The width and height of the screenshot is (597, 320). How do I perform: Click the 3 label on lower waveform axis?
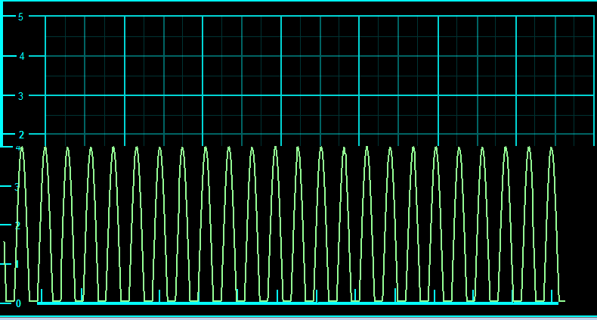coord(17,186)
